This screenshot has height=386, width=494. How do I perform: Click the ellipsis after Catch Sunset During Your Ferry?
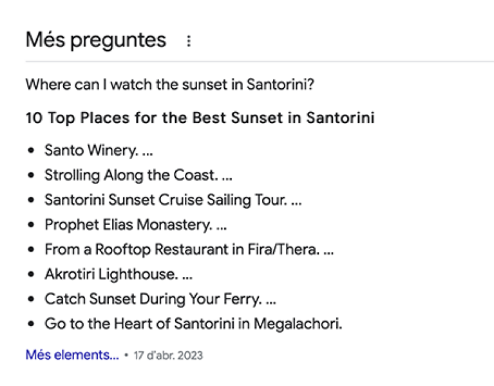(271, 300)
